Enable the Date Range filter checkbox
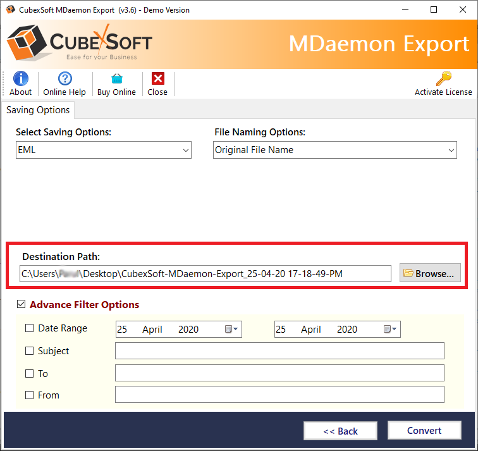478x451 pixels. (x=29, y=328)
